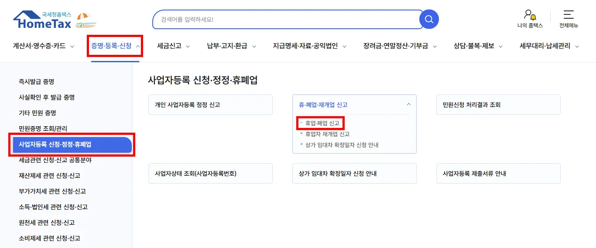The width and height of the screenshot is (596, 248).
Task: Open 사업자상태 조회(사업자등록번호) card
Action: point(210,174)
